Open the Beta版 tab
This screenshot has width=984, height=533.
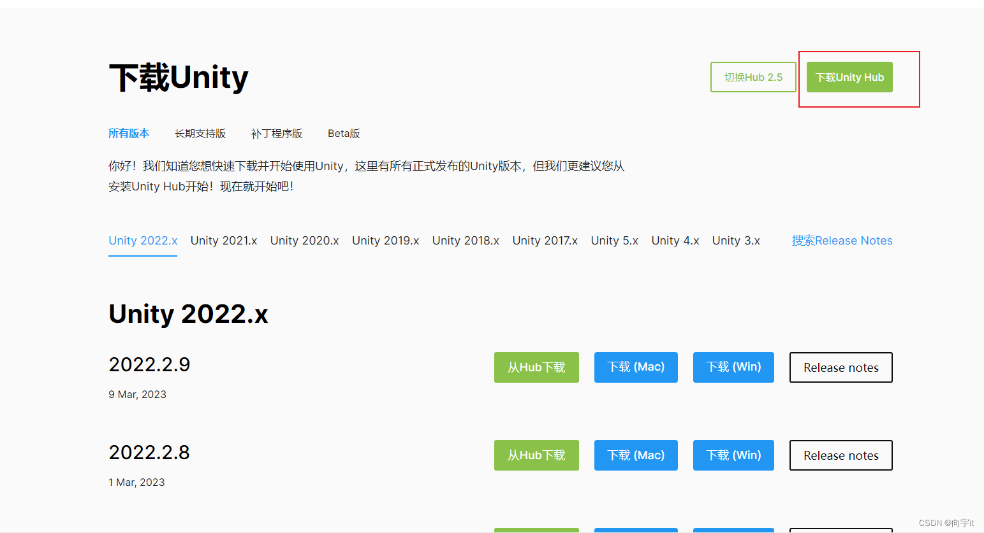click(x=344, y=133)
